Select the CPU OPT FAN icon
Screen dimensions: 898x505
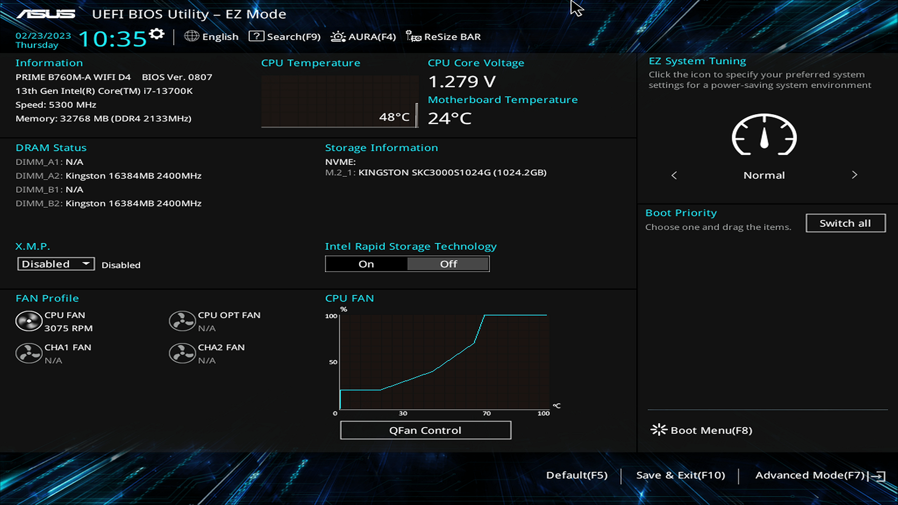182,322
